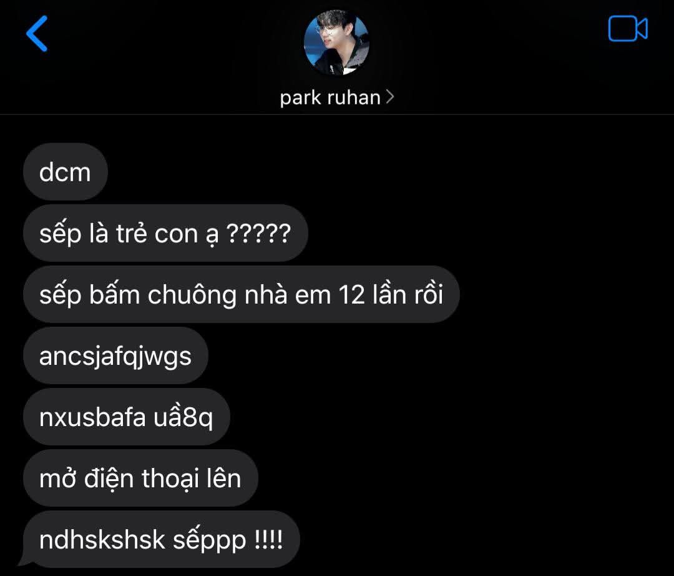Expand contact details chevron beside park ruhan
This screenshot has width=674, height=576.
[x=389, y=97]
